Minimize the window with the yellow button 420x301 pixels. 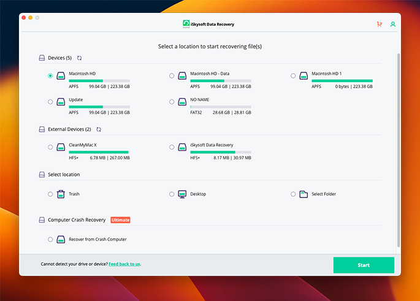[x=31, y=18]
